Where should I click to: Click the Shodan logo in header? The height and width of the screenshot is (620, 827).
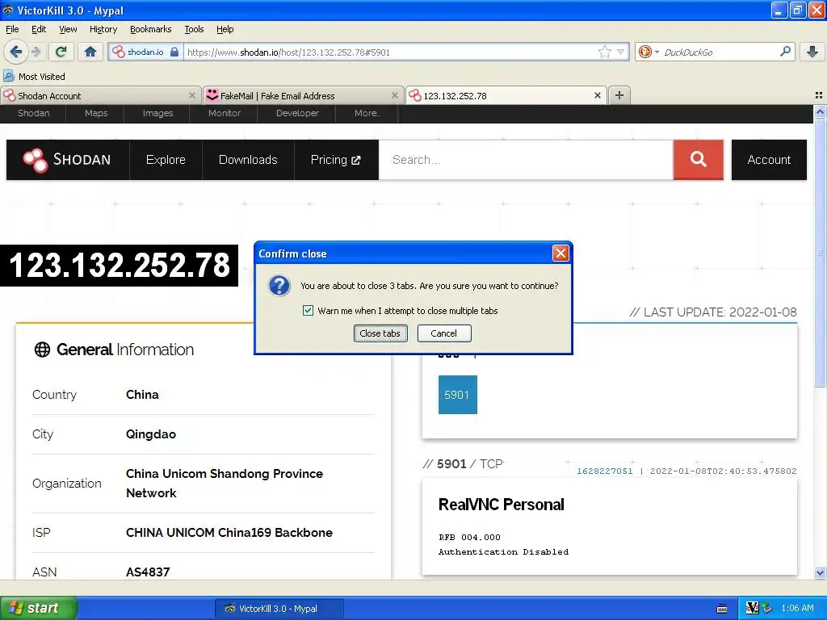click(67, 160)
